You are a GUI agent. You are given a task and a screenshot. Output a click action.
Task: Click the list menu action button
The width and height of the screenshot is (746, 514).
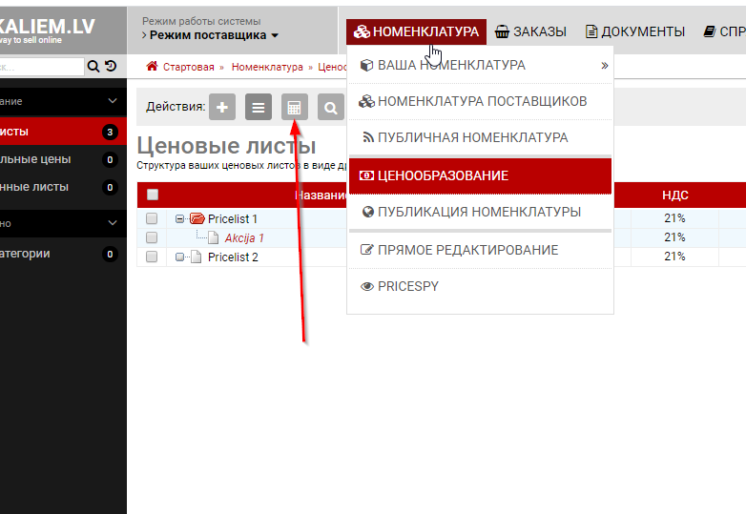pyautogui.click(x=259, y=108)
